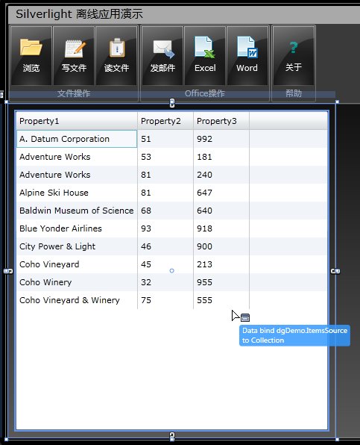Click the 浏览 folder icon button
The width and height of the screenshot is (360, 445).
31,55
